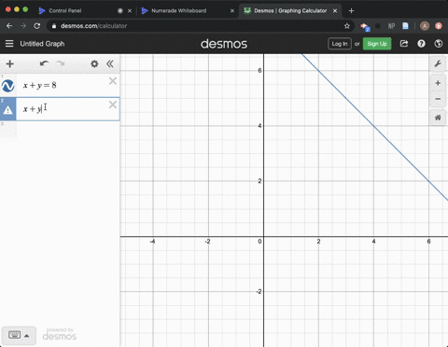Open the Desmos hamburger menu

click(9, 44)
